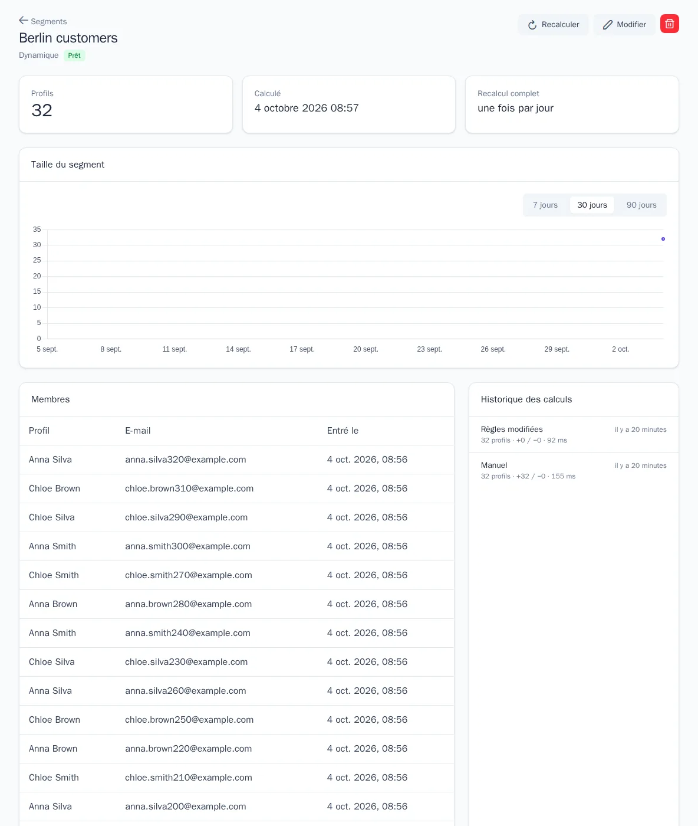The width and height of the screenshot is (698, 826).
Task: Click the red trash delete icon
Action: pyautogui.click(x=670, y=24)
